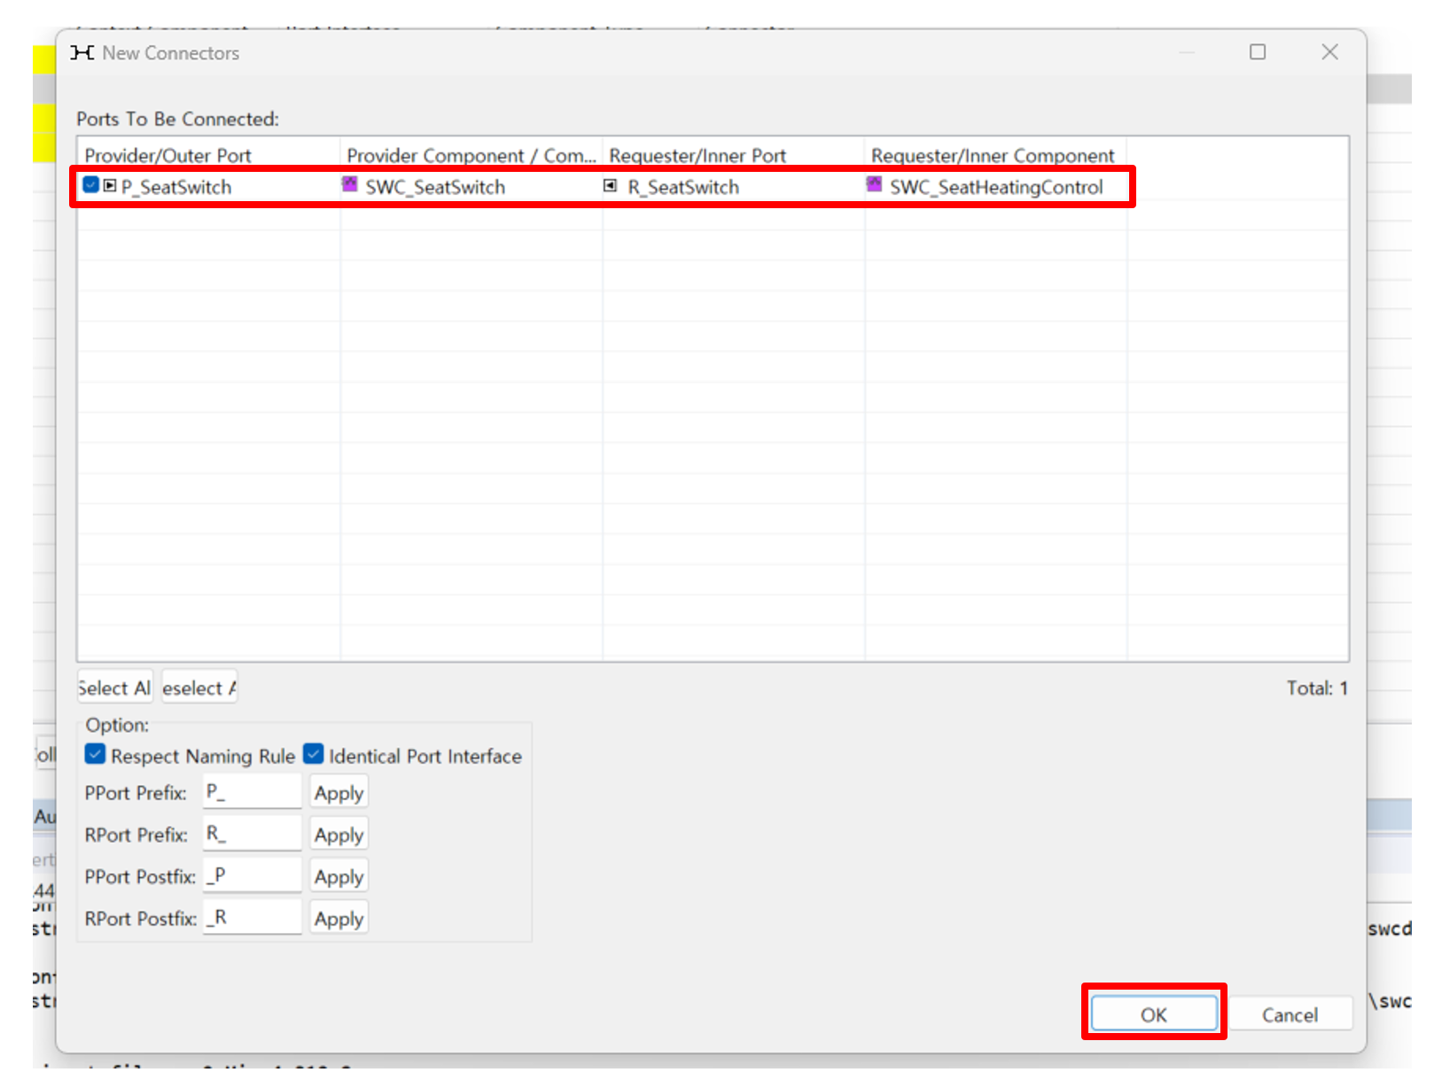Toggle Identical Port Interface checkbox

coord(314,755)
